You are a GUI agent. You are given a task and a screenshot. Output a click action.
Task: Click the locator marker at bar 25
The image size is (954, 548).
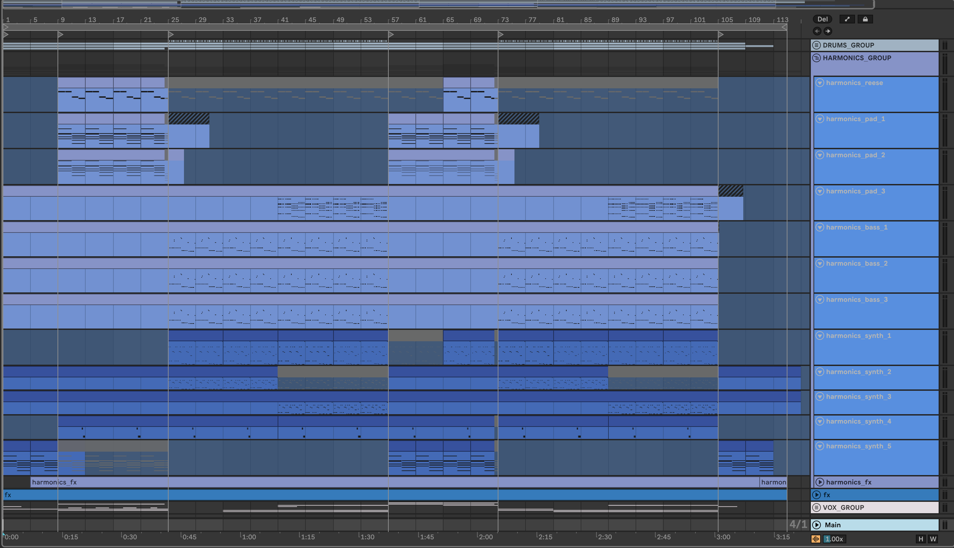point(171,35)
